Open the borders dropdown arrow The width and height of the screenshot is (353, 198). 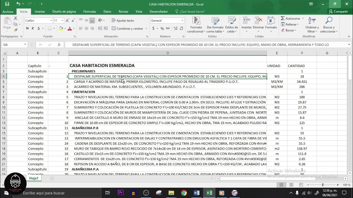tap(54, 29)
